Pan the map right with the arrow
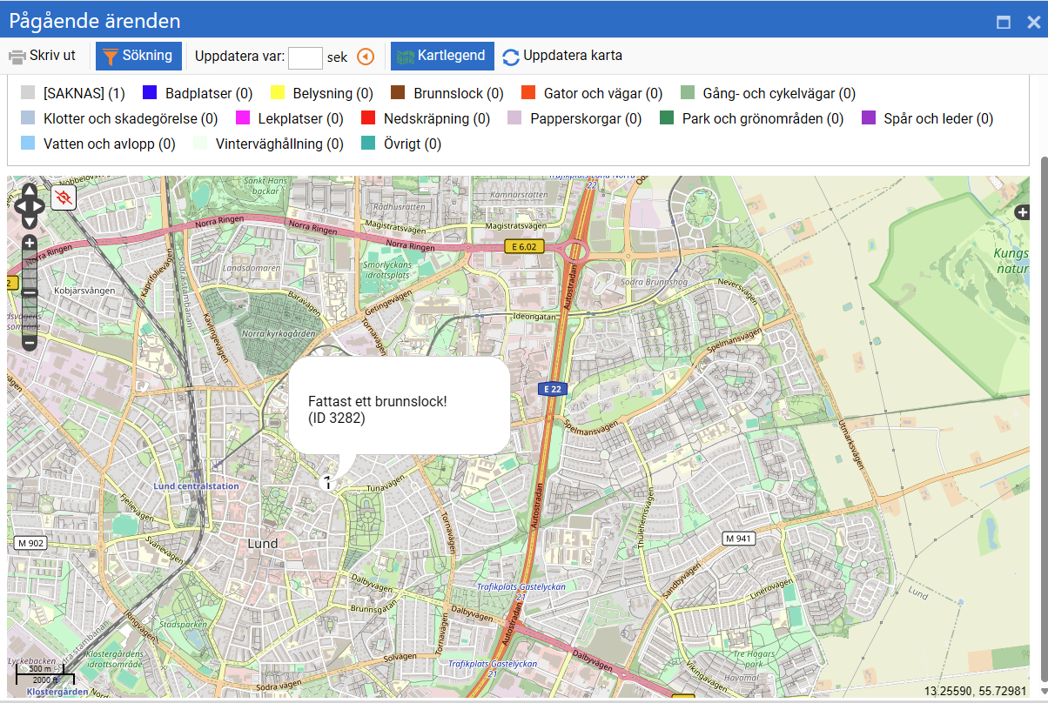The width and height of the screenshot is (1048, 703). (x=39, y=207)
